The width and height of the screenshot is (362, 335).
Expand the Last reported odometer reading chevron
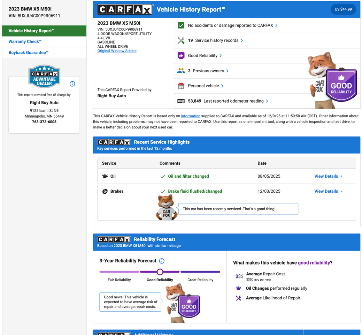point(267,101)
